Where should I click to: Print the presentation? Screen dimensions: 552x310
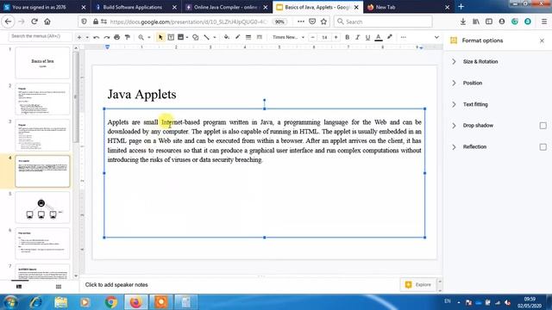(x=117, y=37)
